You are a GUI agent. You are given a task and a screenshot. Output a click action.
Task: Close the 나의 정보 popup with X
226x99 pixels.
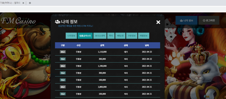(158, 22)
